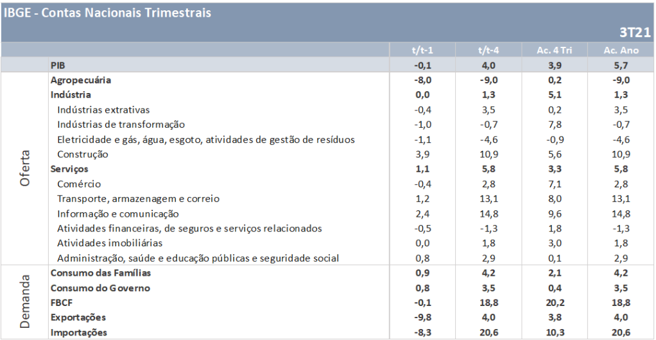Select the t/t-1 column header
This screenshot has width=656, height=340.
click(x=422, y=50)
